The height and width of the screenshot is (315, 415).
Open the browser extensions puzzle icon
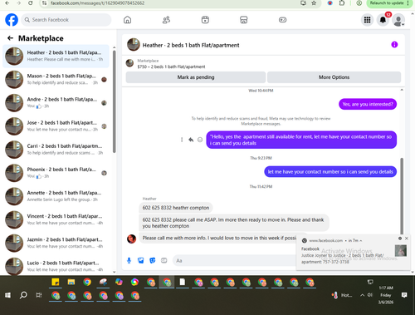coord(342,3)
